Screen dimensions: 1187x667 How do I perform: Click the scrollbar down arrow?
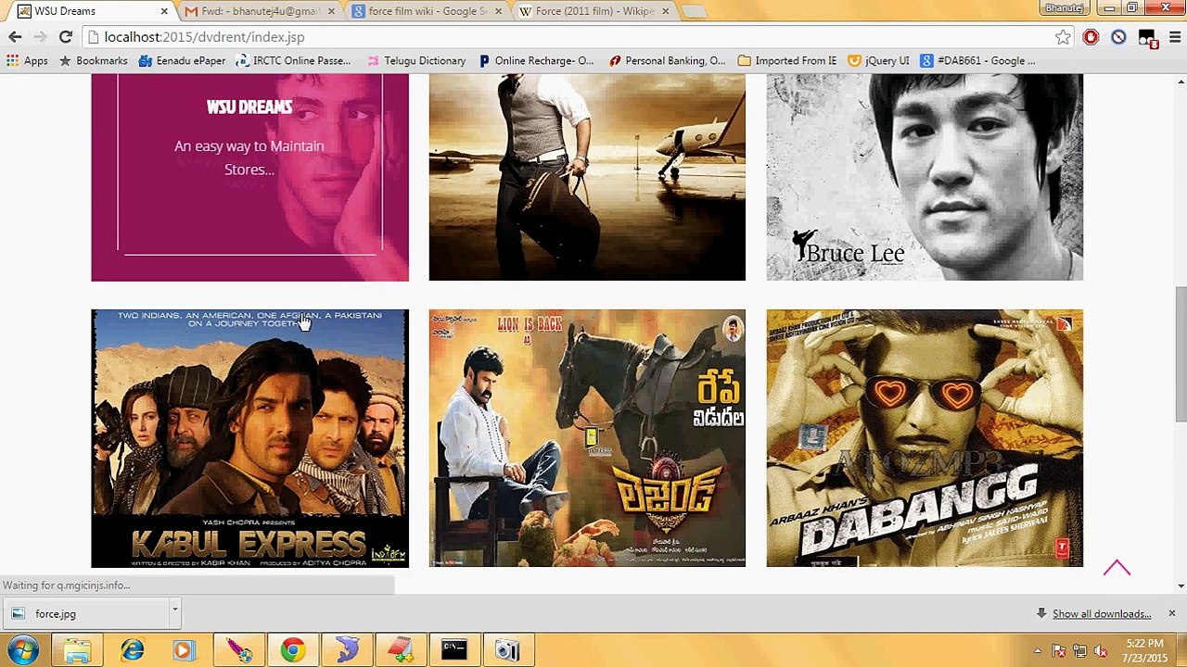click(1180, 585)
